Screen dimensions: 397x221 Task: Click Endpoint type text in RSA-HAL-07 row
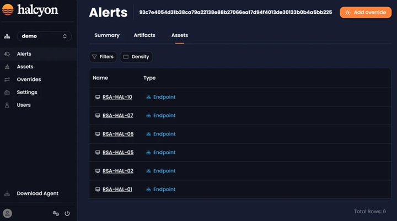click(x=164, y=115)
